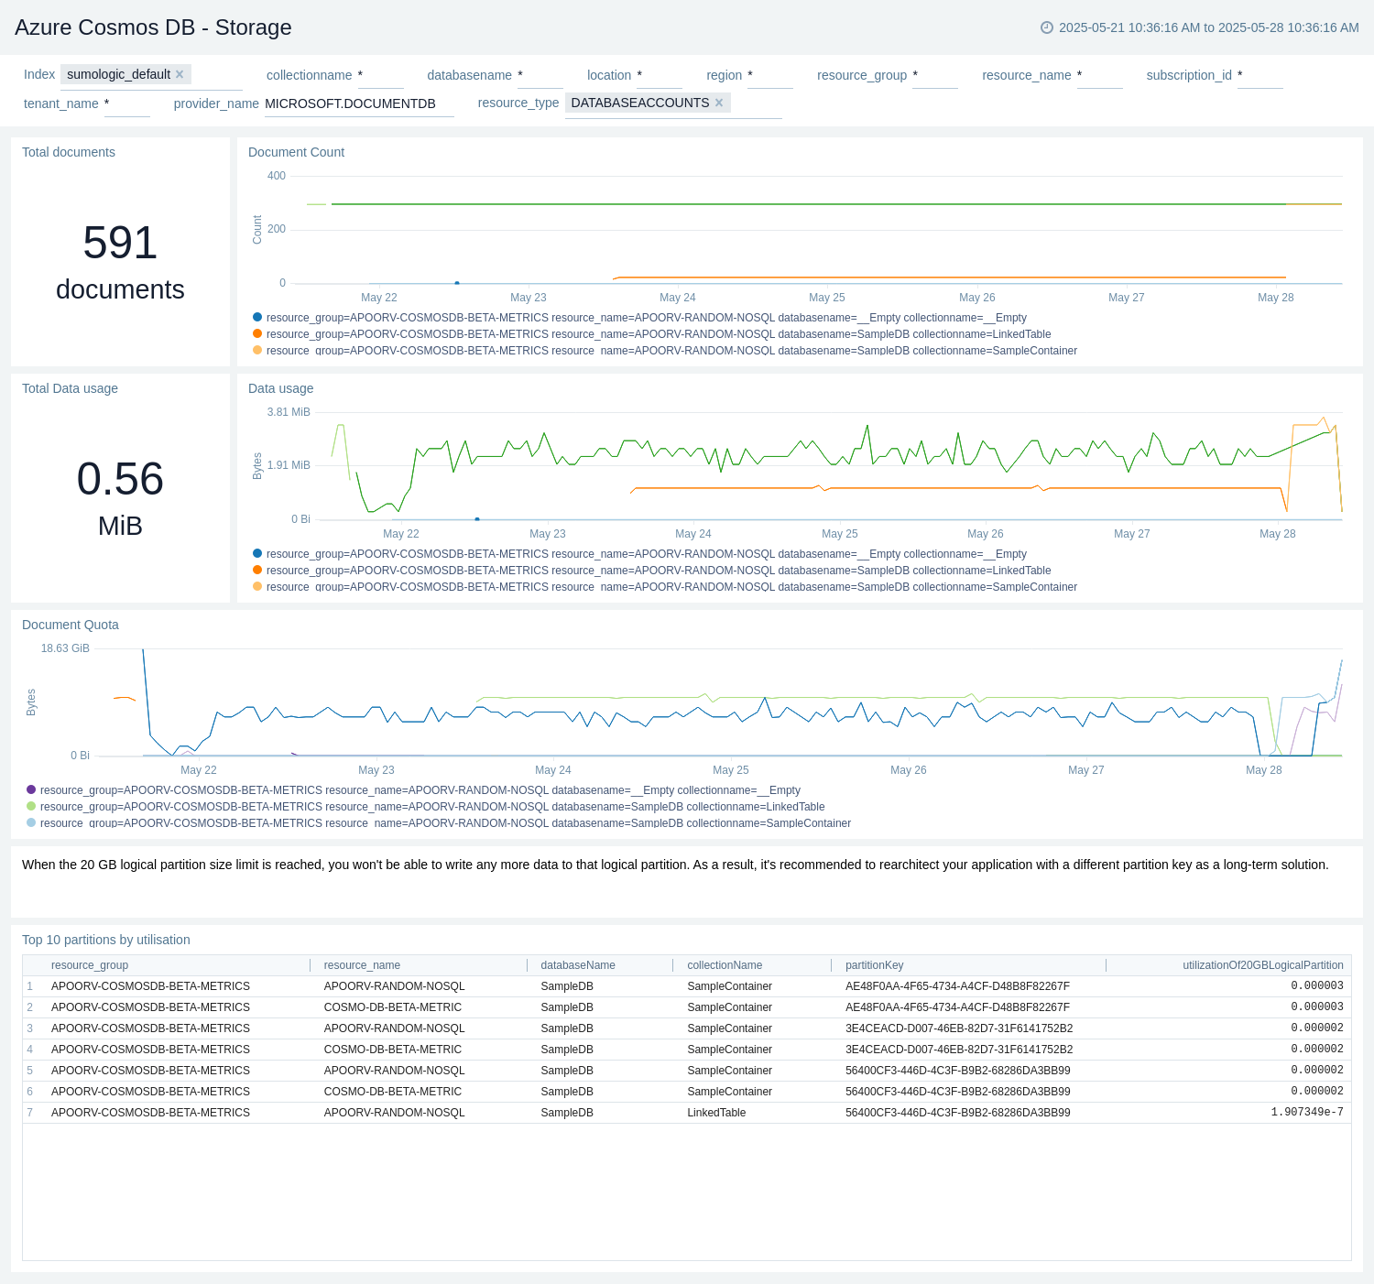Sort by utilizationOf20GBLogicalPartition column header
1374x1284 pixels.
click(1263, 965)
